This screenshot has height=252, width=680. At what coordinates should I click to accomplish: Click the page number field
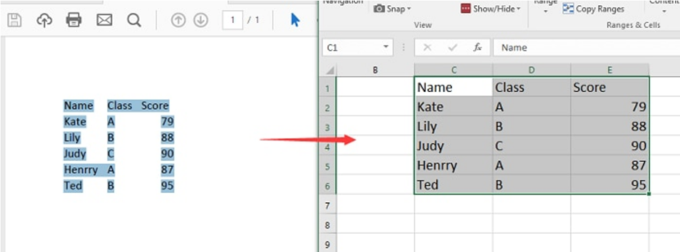(232, 20)
